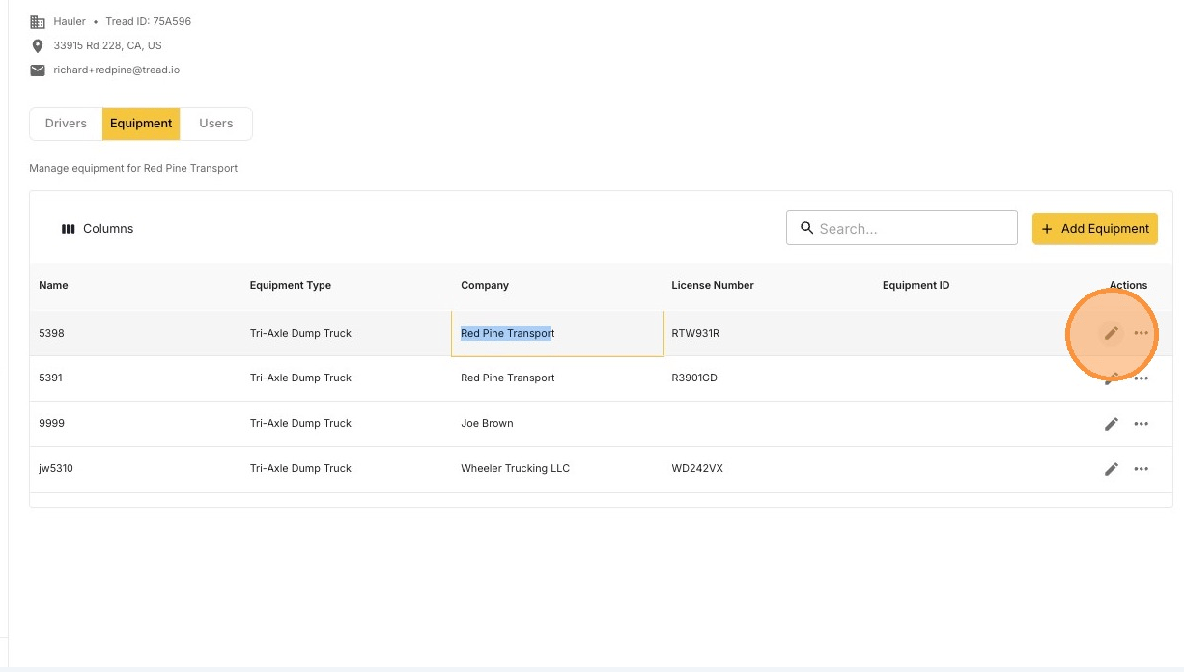Edit equipment 9999 with the pencil icon
1184x672 pixels.
1112,424
